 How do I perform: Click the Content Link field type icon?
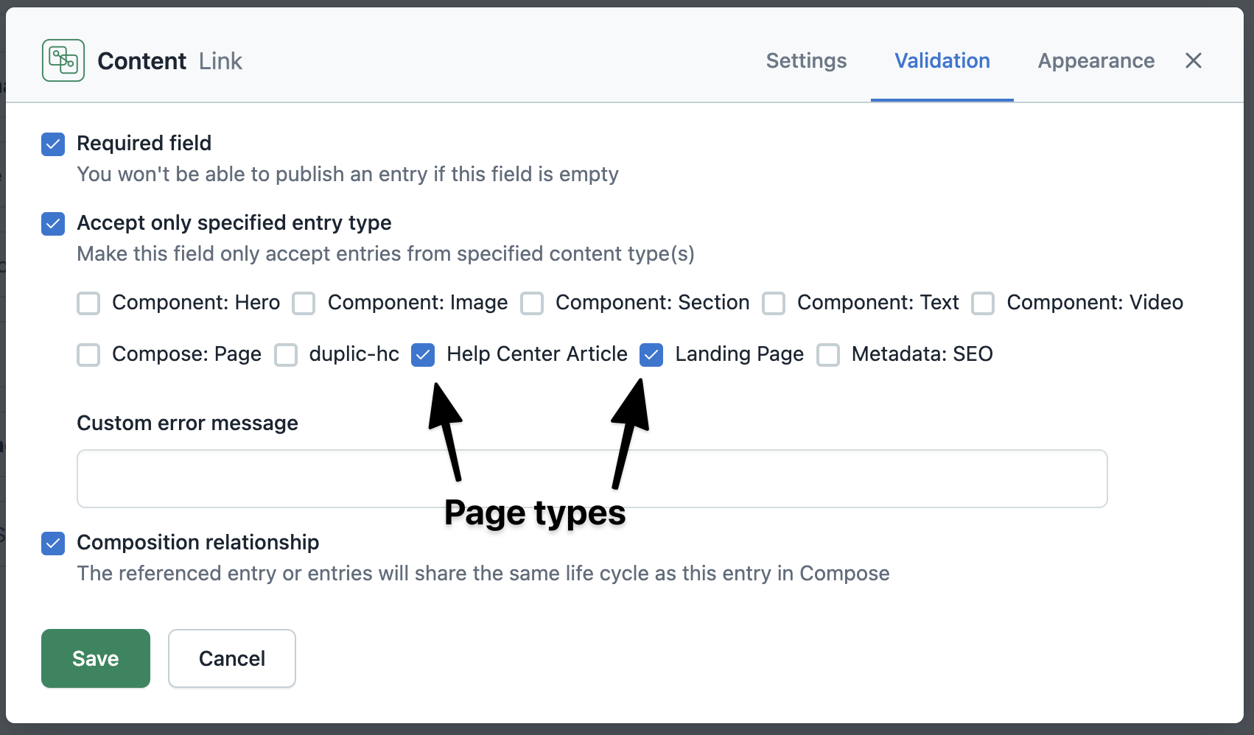point(63,60)
